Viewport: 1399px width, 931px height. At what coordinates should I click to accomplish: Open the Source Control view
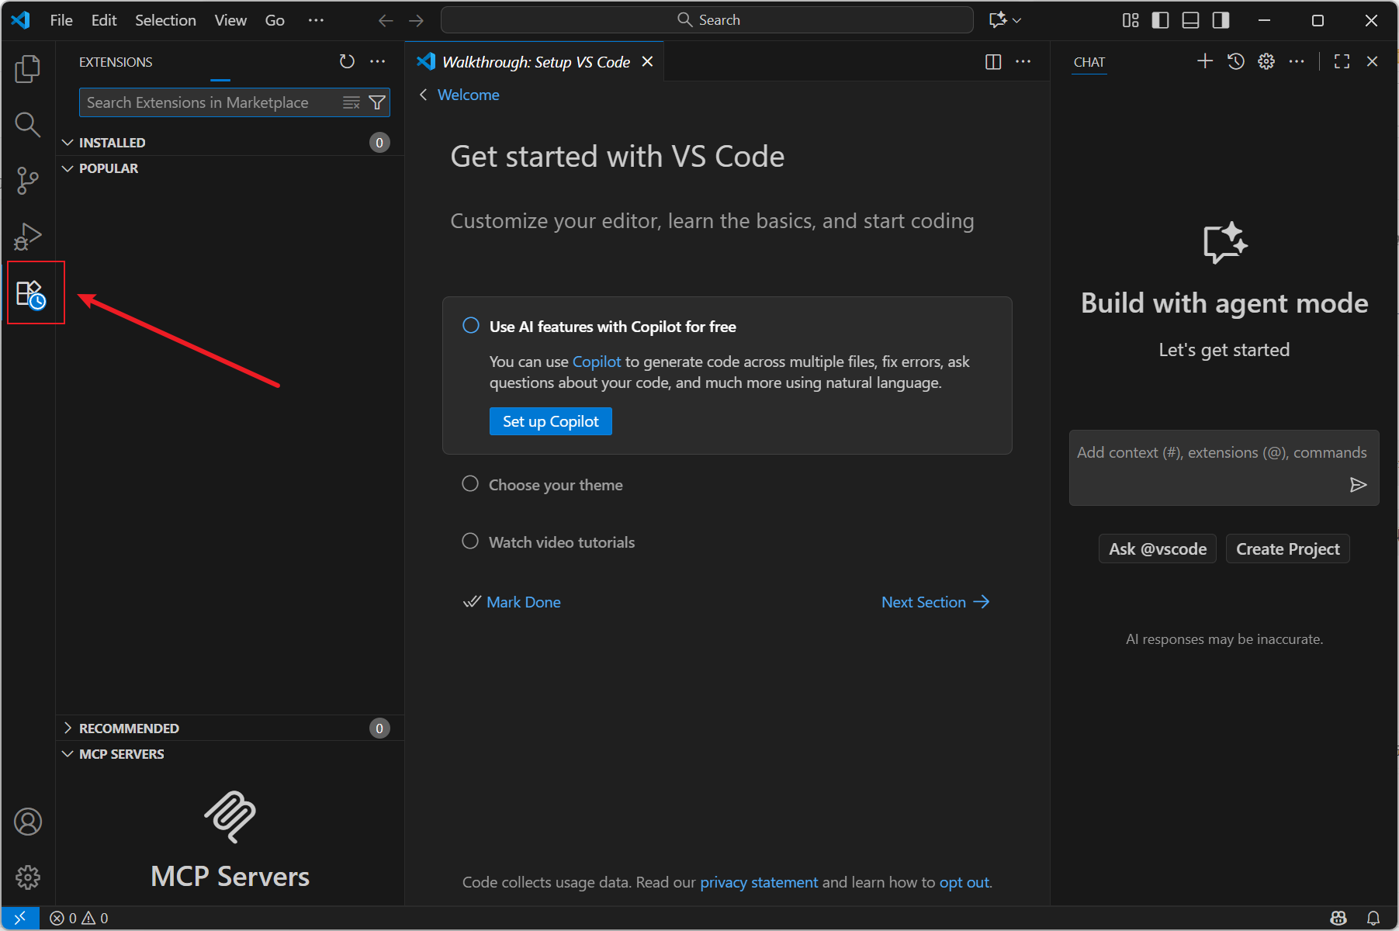(x=28, y=180)
